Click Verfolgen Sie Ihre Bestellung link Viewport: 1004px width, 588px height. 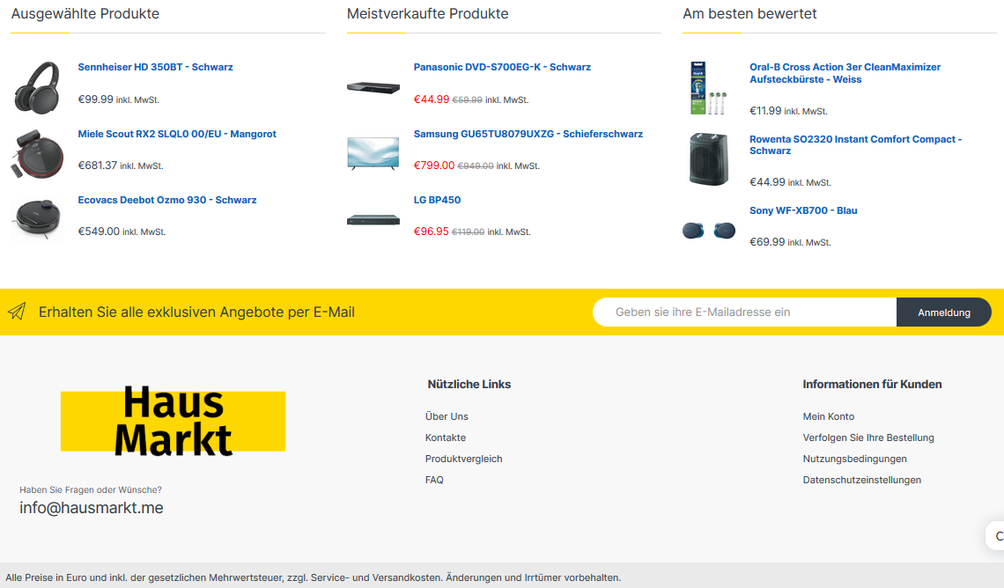click(868, 437)
